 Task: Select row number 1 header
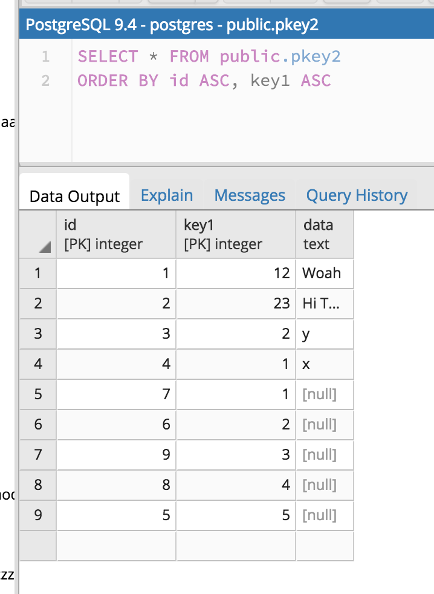(37, 273)
